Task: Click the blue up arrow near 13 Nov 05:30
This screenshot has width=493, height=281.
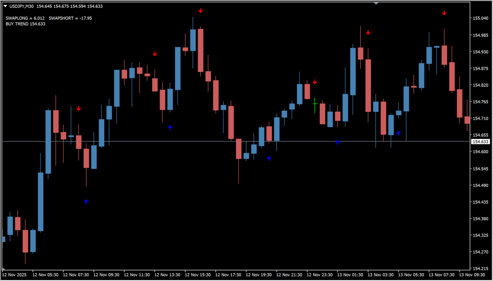Action: coord(399,133)
